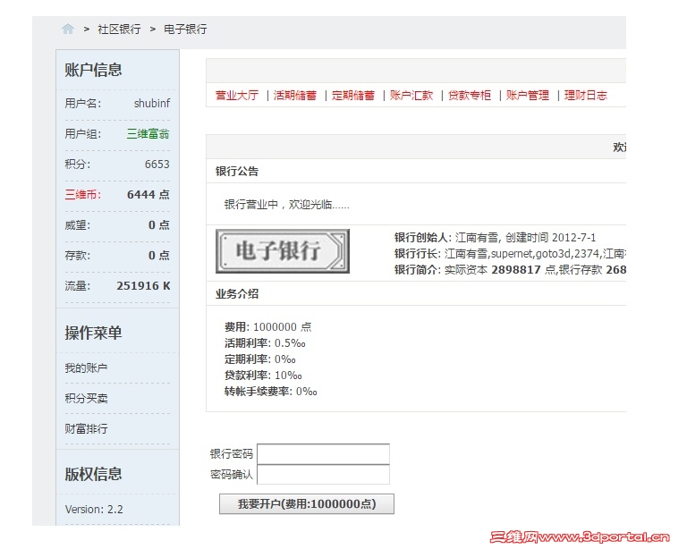Switch to 账户管理 tab
687x549 pixels.
coord(528,96)
